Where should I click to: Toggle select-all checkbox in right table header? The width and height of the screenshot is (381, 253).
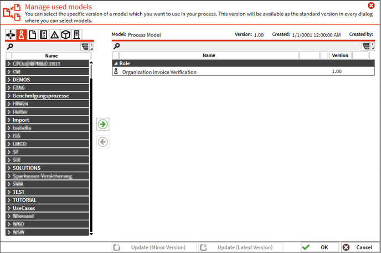[x=116, y=55]
